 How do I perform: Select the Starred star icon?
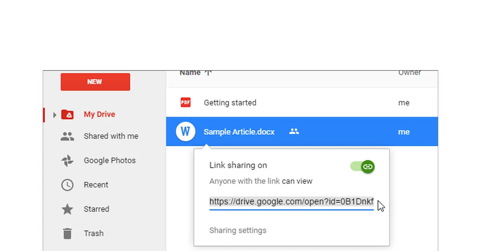[x=67, y=209]
